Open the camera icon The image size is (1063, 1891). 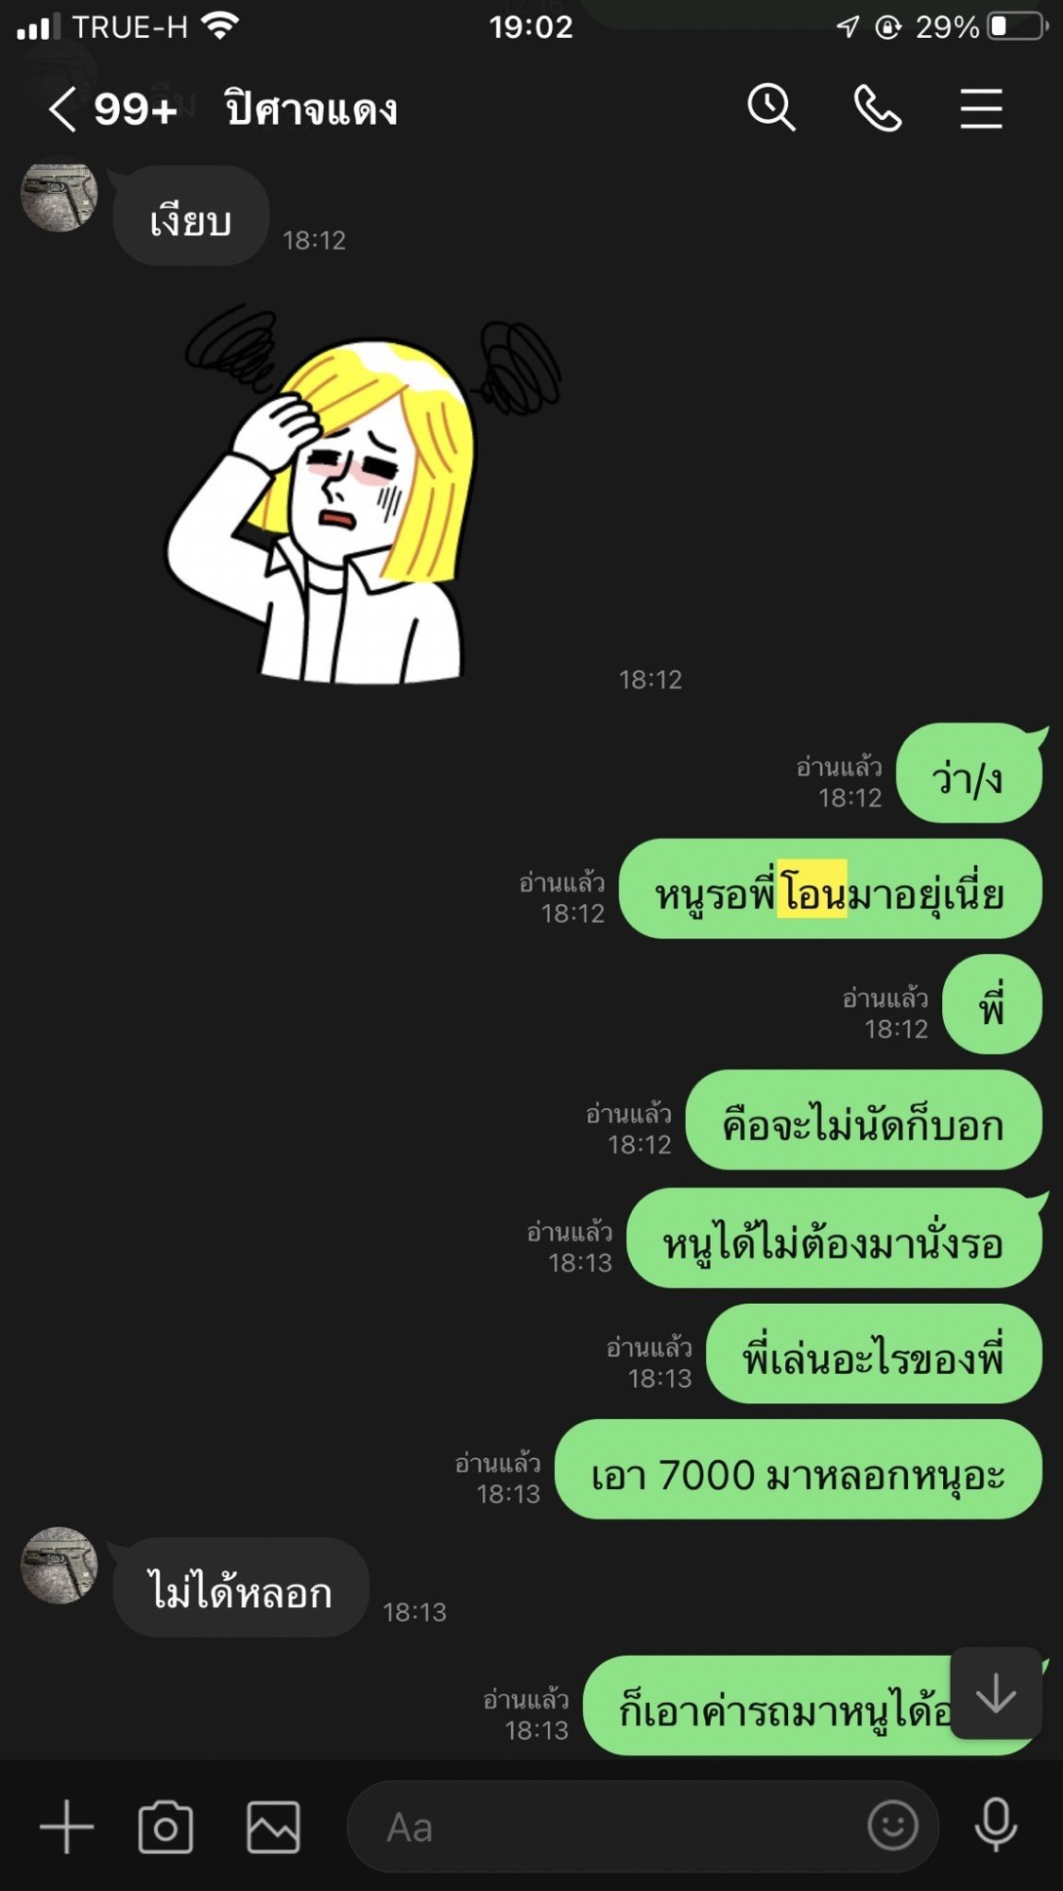tap(165, 1827)
